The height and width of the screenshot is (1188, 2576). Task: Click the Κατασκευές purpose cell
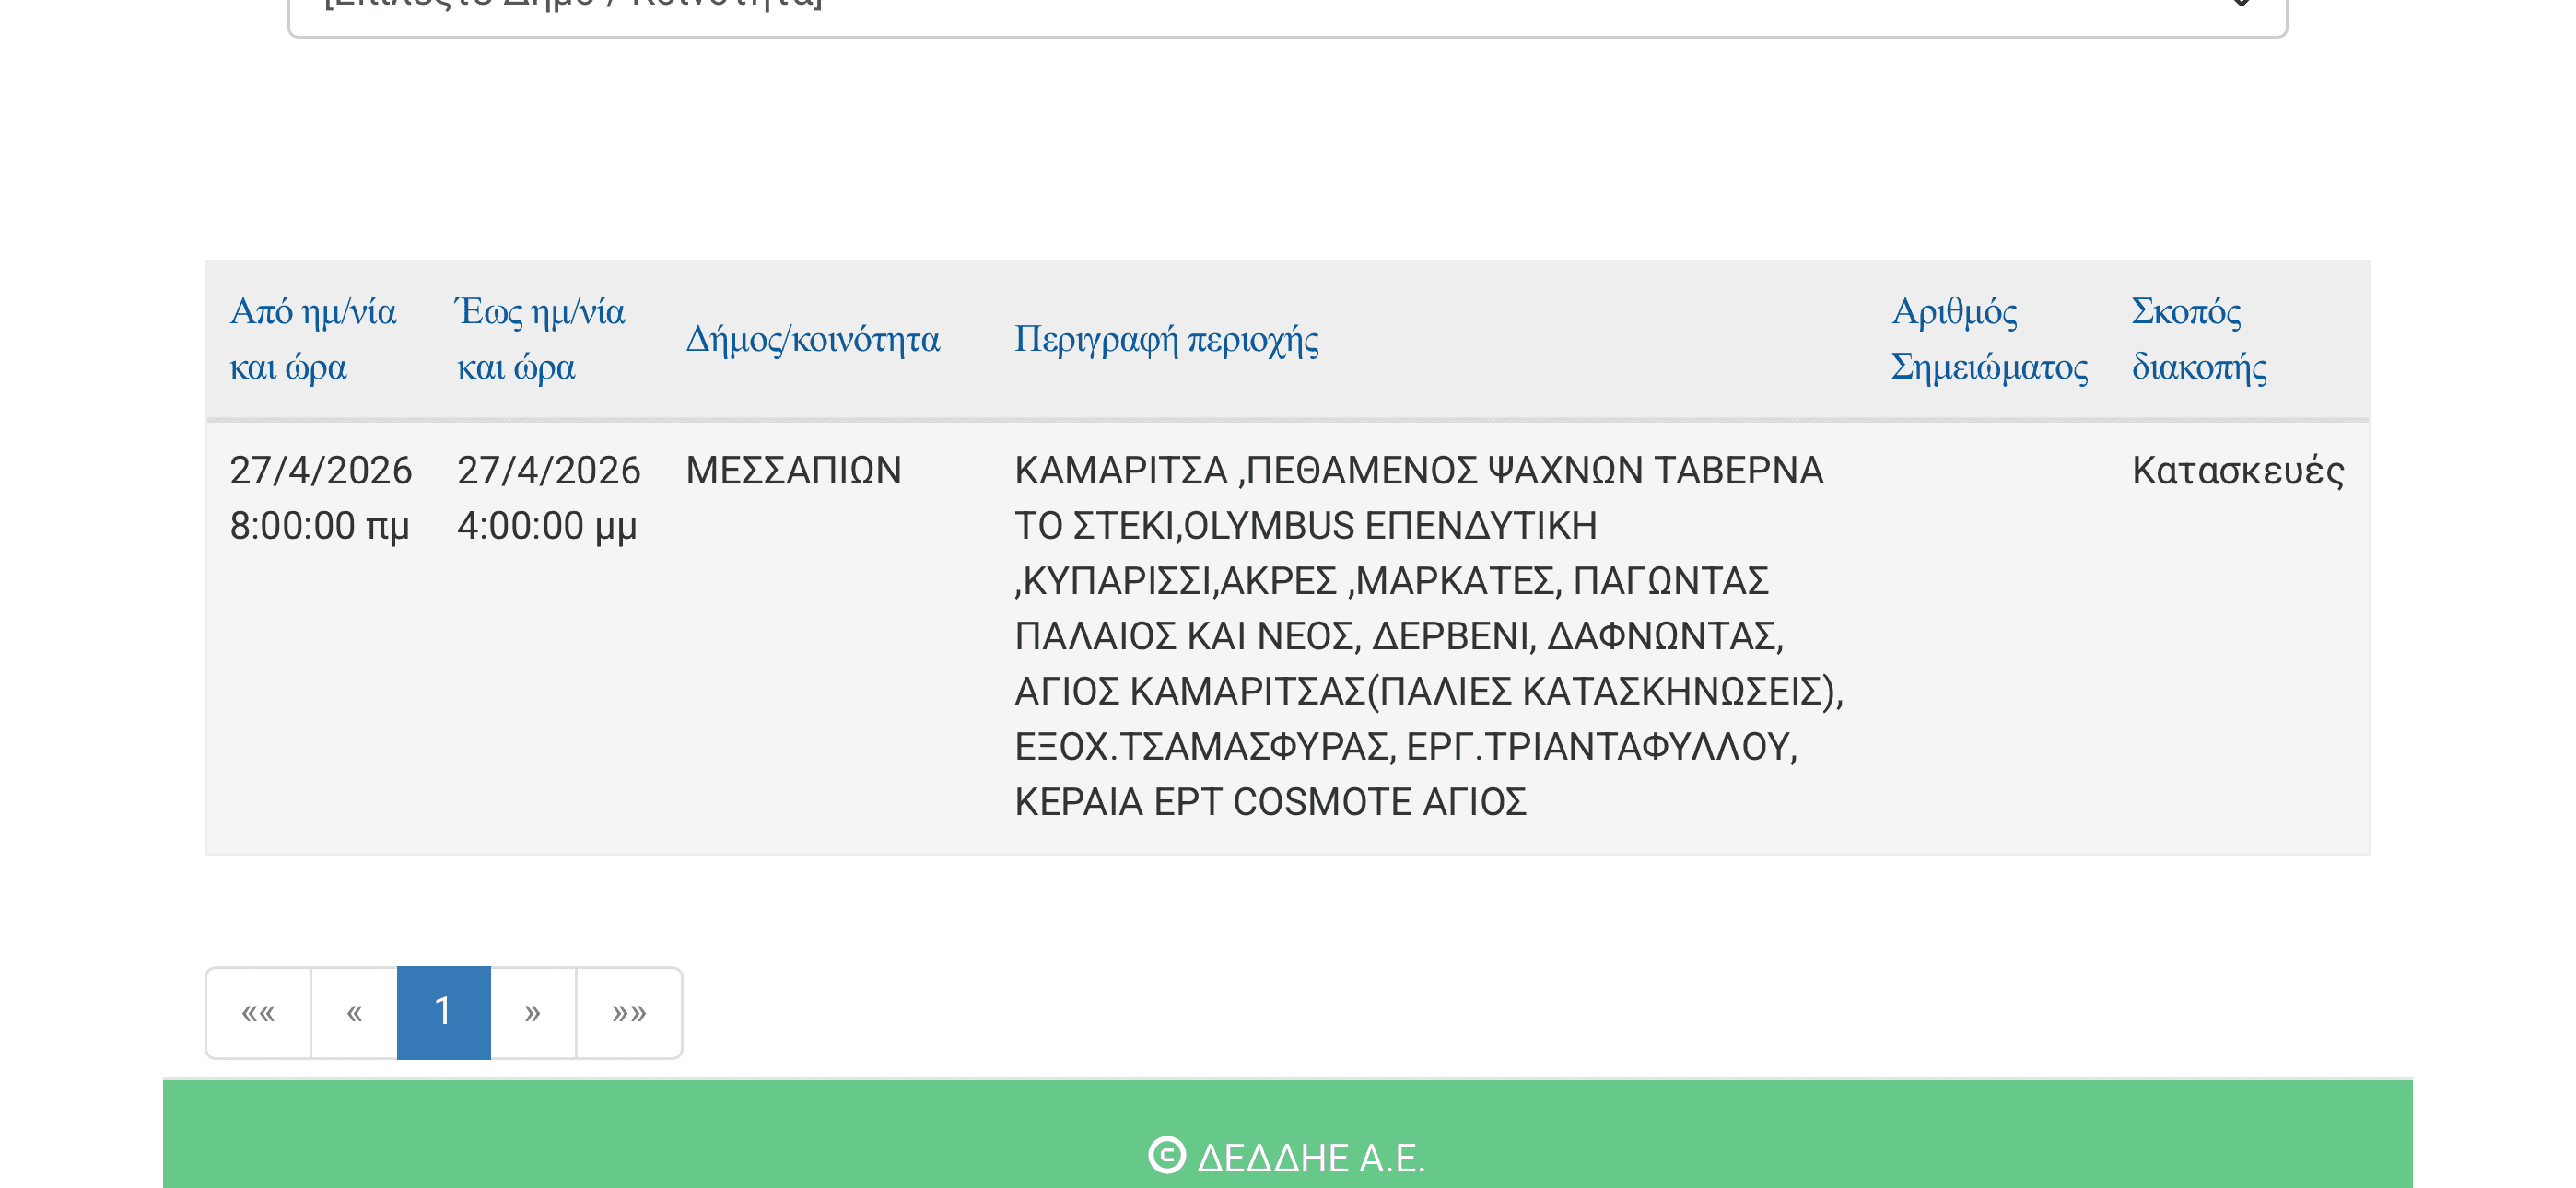(x=2237, y=471)
